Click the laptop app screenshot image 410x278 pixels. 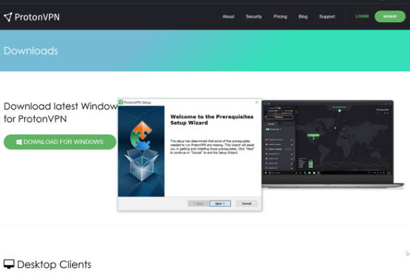click(x=333, y=144)
